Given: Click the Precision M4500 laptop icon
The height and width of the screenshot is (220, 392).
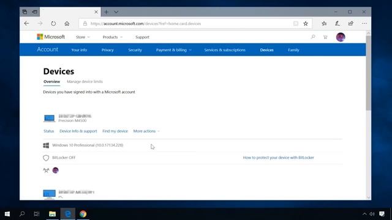Looking at the screenshot, I should point(49,118).
